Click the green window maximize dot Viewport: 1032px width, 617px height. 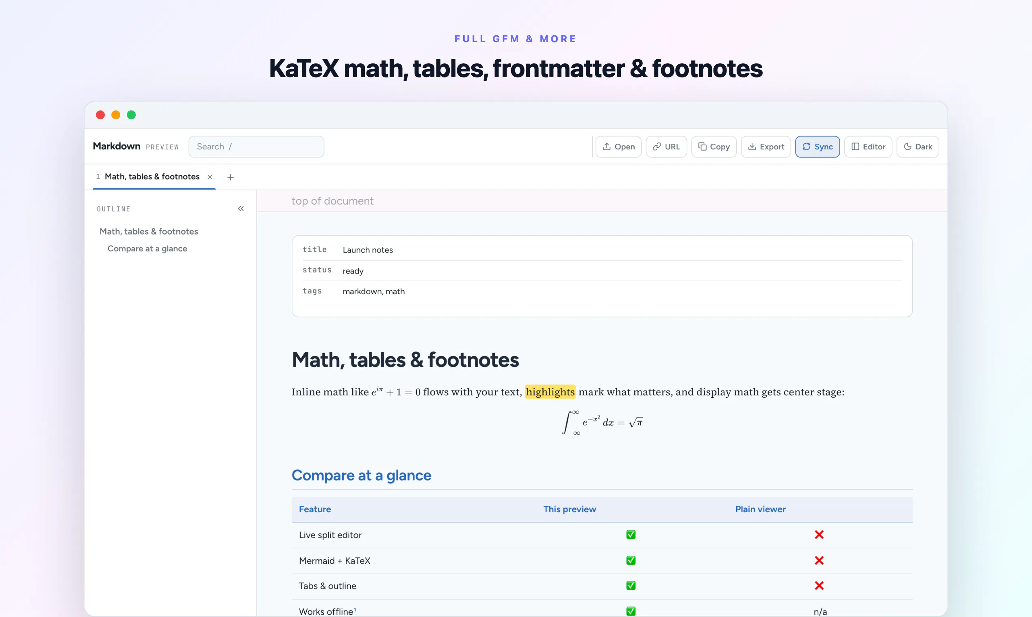pos(131,115)
